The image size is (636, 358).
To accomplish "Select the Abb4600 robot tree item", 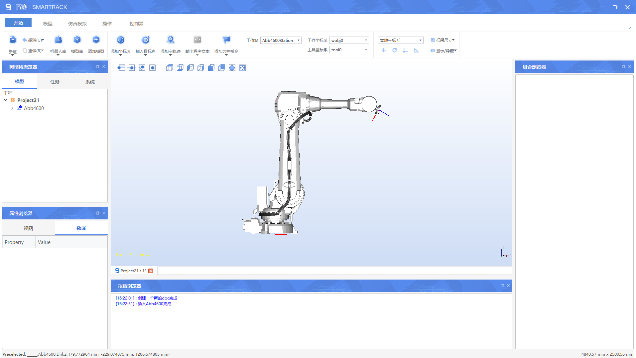I will (x=34, y=108).
